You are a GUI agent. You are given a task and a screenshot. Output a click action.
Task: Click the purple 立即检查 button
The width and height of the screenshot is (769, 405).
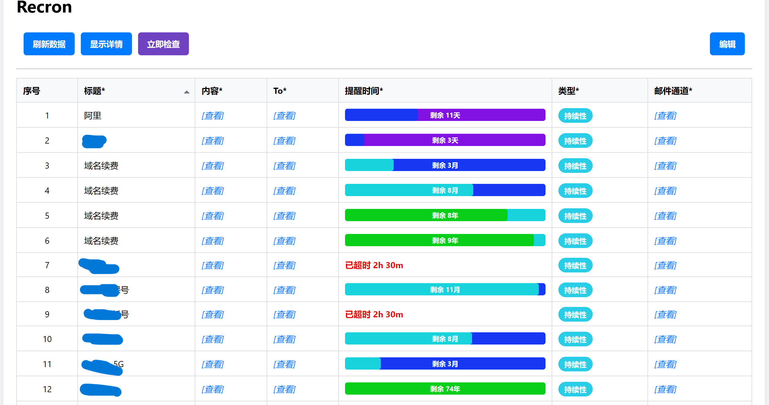[163, 44]
